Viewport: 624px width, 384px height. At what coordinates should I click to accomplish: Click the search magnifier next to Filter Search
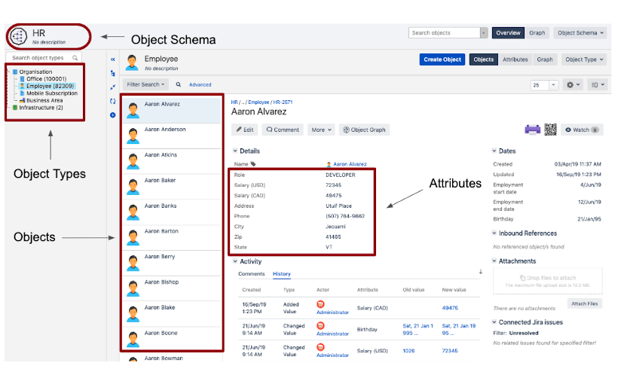point(179,85)
